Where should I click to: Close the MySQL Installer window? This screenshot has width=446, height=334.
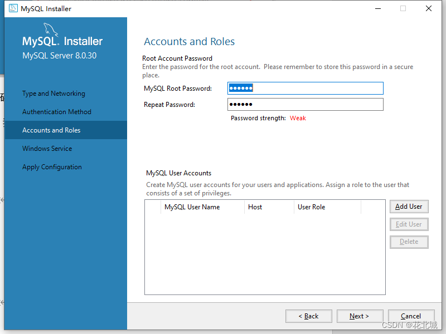[x=429, y=8]
